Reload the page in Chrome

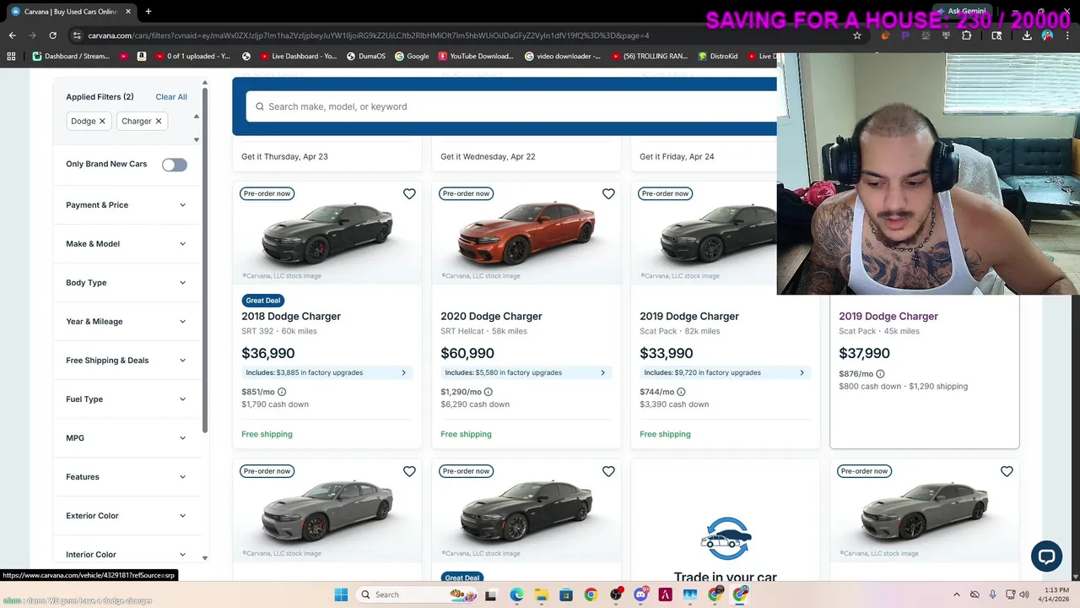click(52, 35)
